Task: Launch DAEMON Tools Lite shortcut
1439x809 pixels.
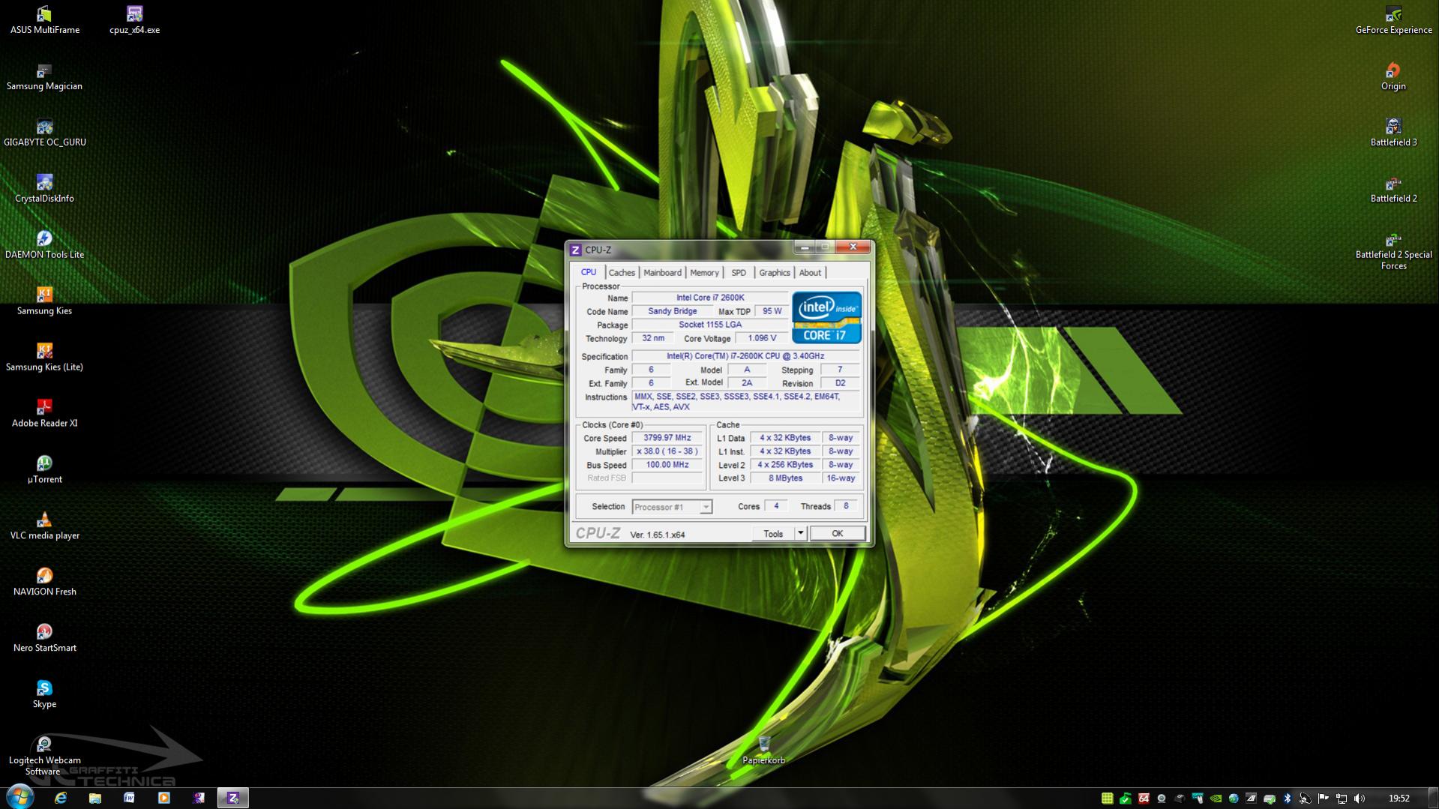Action: [x=44, y=246]
